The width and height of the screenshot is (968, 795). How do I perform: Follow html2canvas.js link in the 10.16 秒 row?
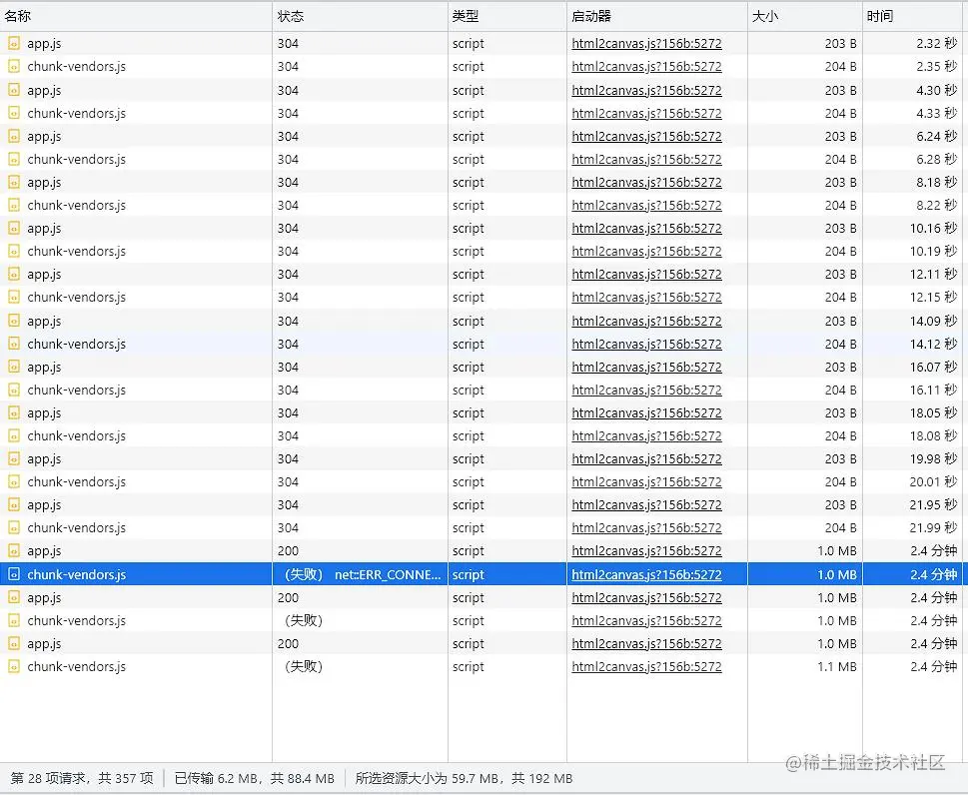(646, 228)
